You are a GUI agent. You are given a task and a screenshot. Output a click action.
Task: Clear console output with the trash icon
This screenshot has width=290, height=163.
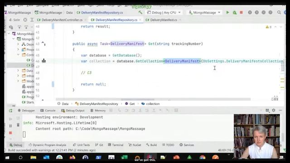(18, 125)
